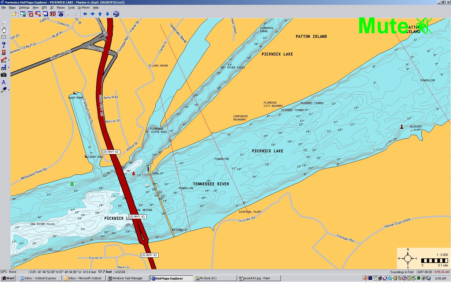This screenshot has height=297, width=451.
Task: Activate the hand pan tool
Action: [x=4, y=30]
